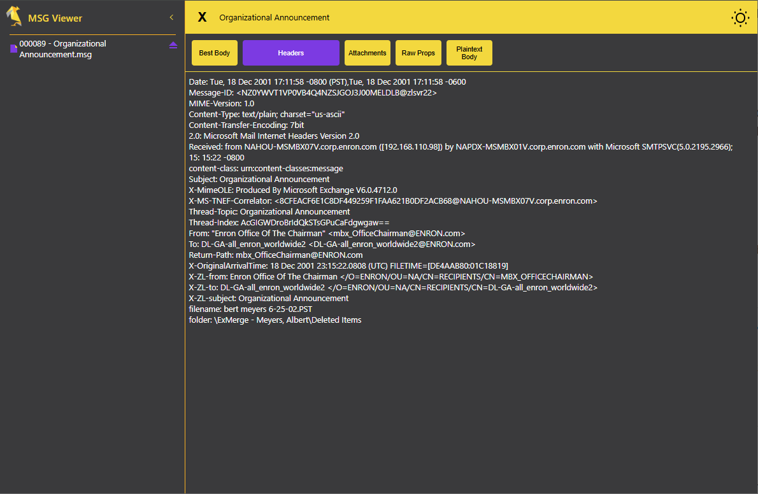View the Plaintext Body tab
Screen dimensions: 758x494
[x=469, y=53]
